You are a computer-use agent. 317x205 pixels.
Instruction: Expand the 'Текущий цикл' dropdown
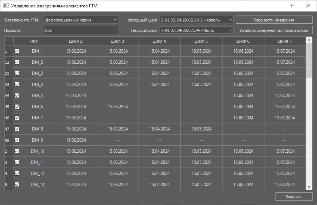pyautogui.click(x=196, y=30)
